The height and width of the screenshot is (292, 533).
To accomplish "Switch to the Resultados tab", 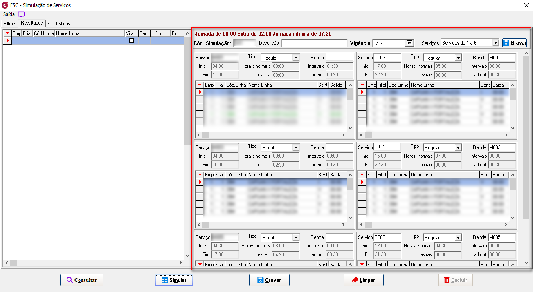I will [32, 23].
